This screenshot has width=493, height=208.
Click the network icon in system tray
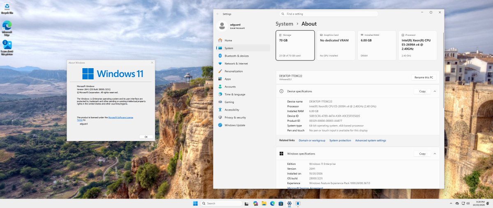coord(463,203)
